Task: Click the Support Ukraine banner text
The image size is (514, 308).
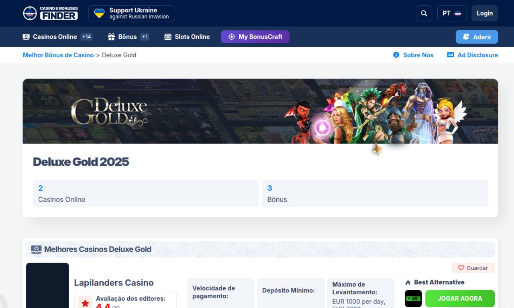Action: click(x=139, y=13)
